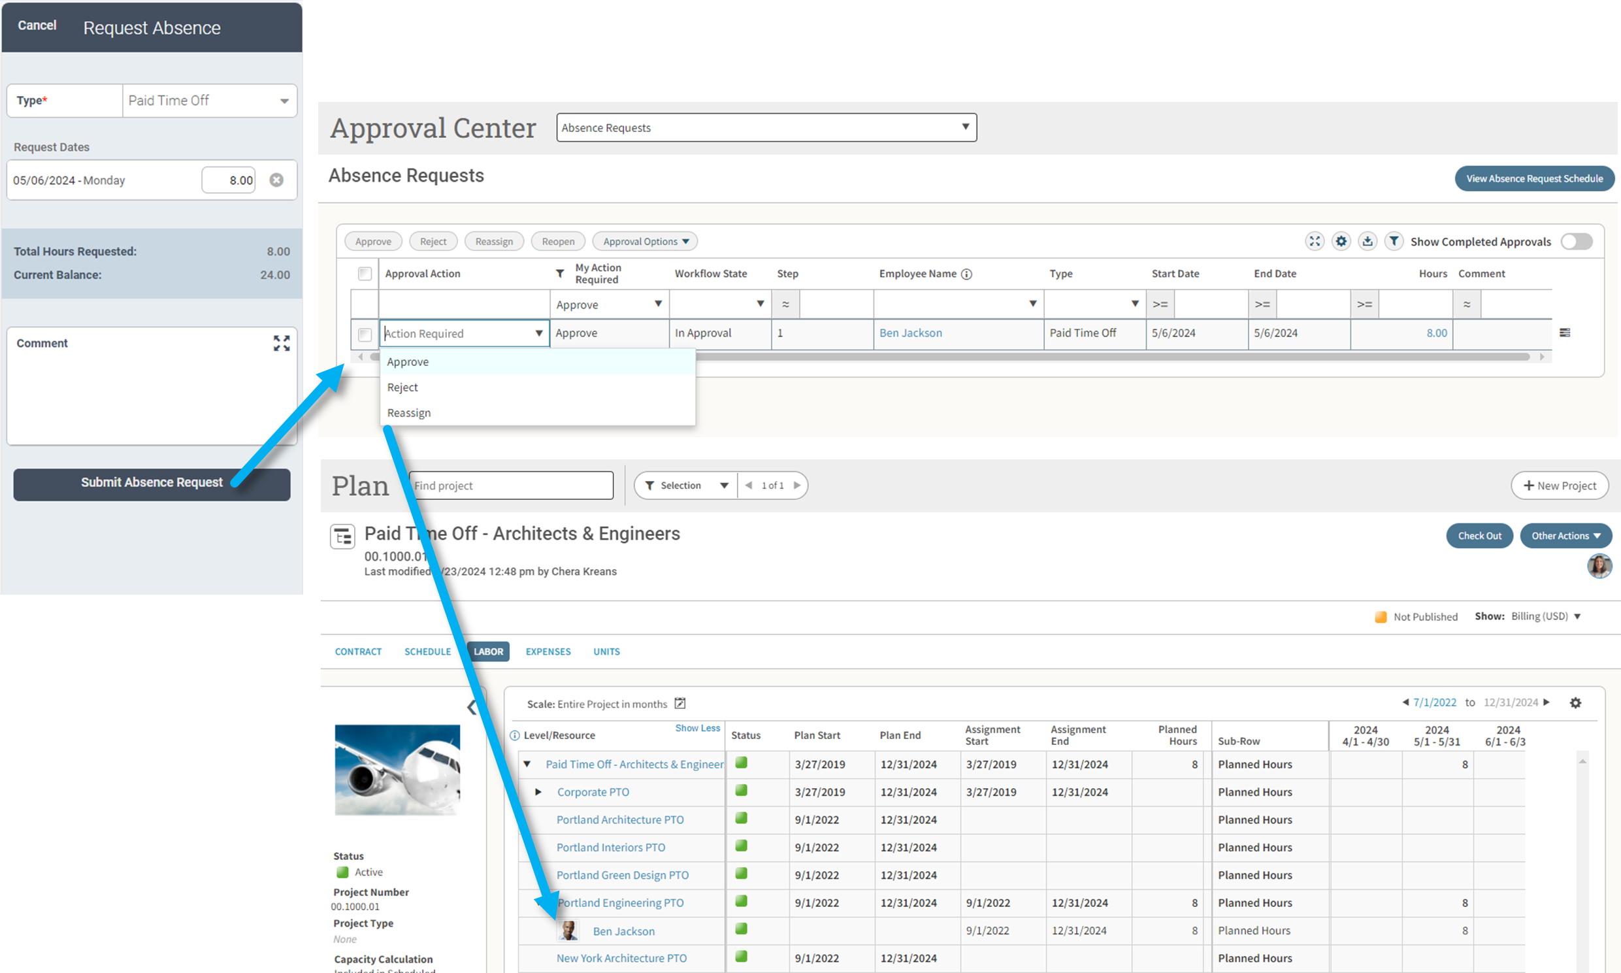Collapse Paid Time Off - Architects & Engineers row
The image size is (1621, 973).
click(528, 764)
